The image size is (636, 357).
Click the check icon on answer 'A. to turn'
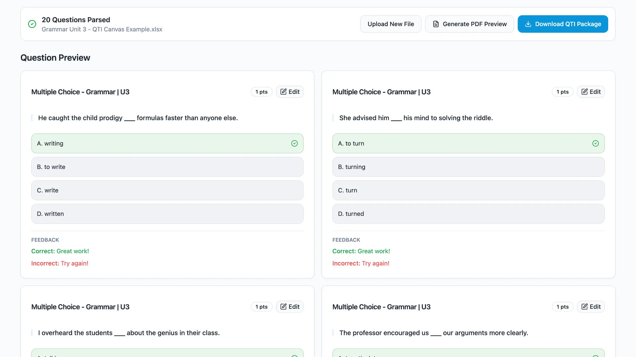point(595,143)
